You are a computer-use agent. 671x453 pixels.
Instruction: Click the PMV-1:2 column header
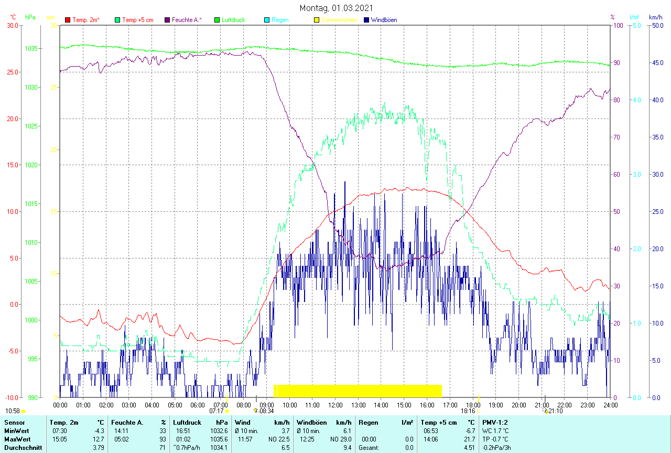click(496, 422)
